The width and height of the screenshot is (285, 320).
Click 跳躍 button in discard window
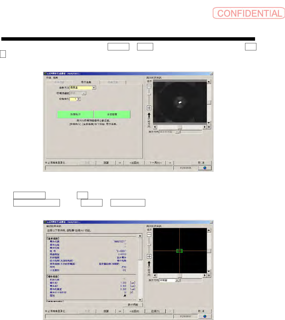coord(106,163)
